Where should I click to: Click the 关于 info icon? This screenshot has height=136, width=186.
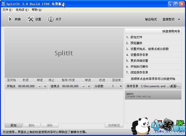point(51,19)
